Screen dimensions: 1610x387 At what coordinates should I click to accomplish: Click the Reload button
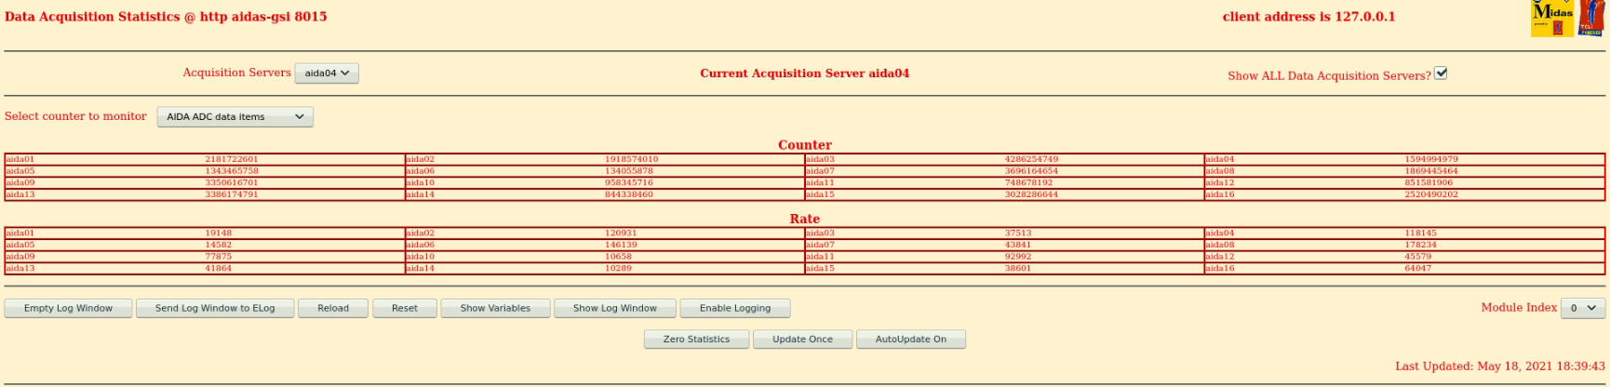coord(333,308)
